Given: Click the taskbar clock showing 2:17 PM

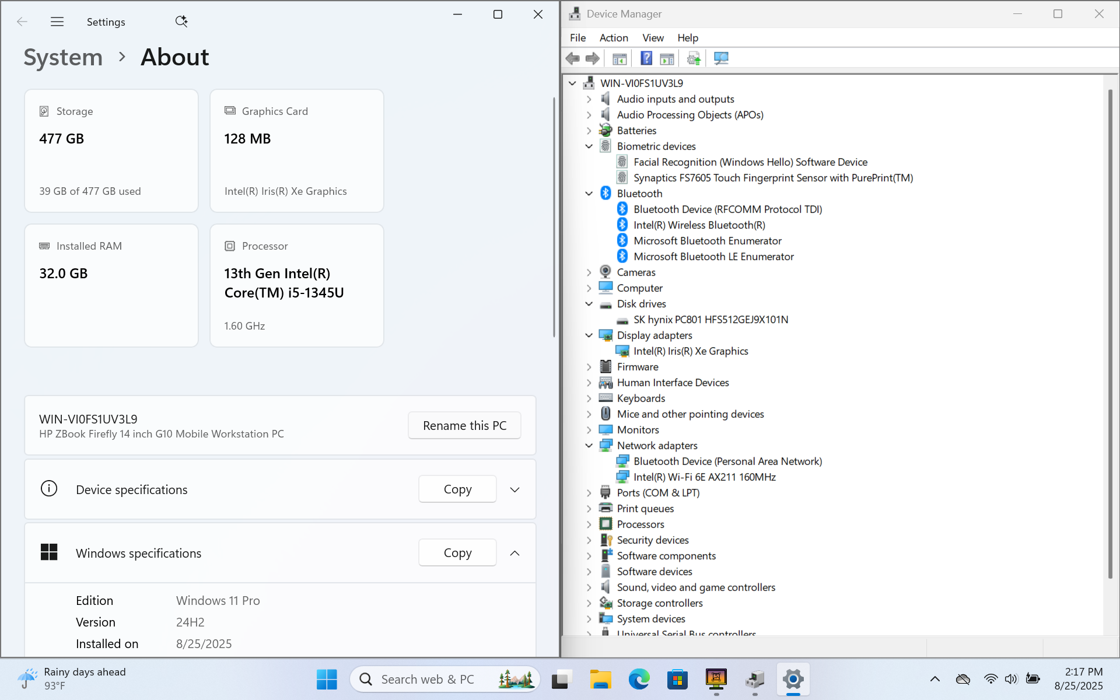Looking at the screenshot, I should point(1079,679).
